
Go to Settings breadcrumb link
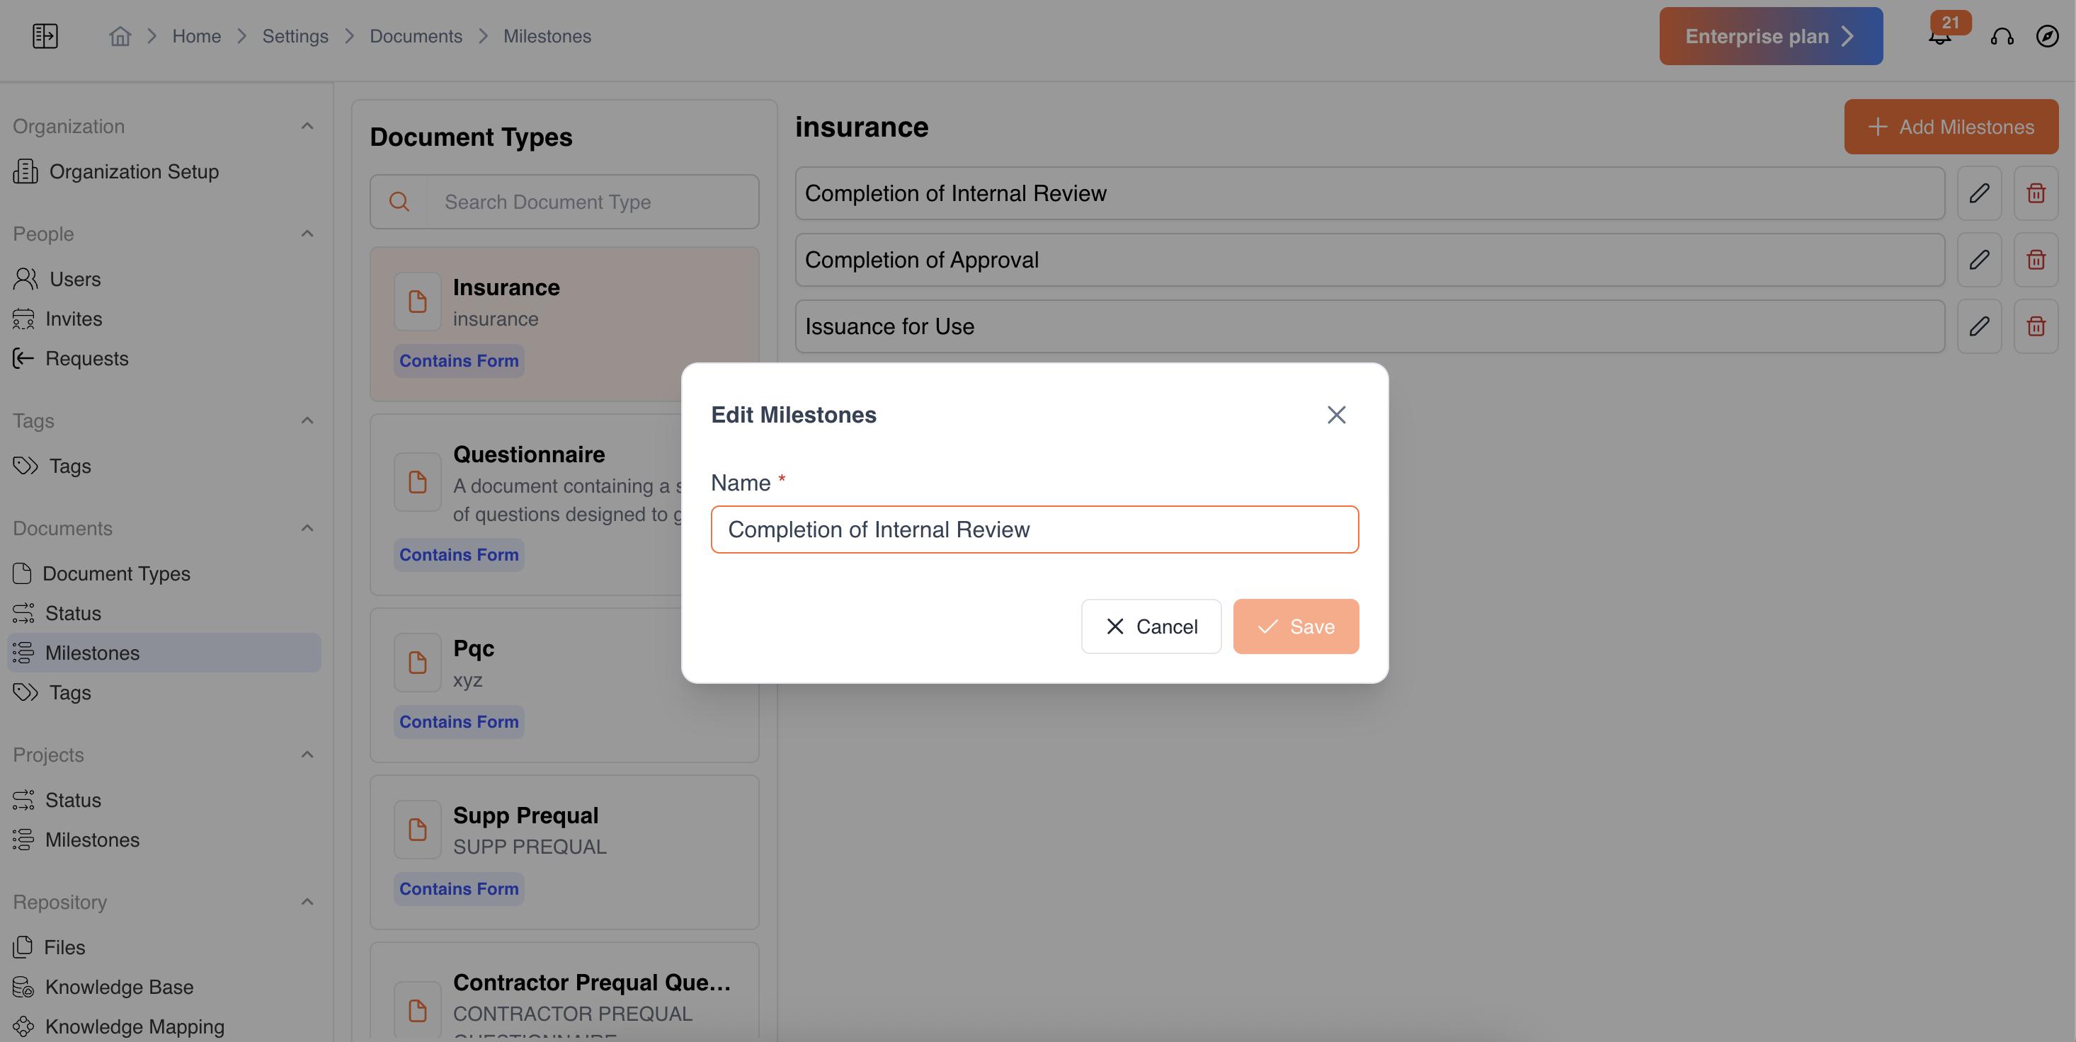pos(295,36)
